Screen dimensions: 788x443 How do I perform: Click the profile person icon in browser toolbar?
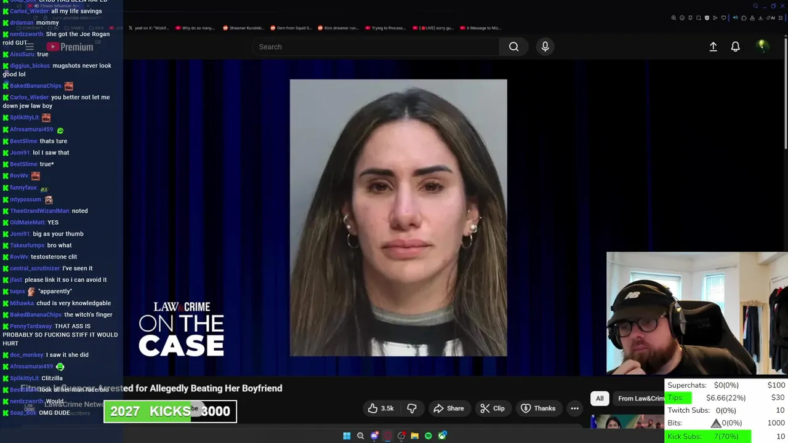pos(752,18)
